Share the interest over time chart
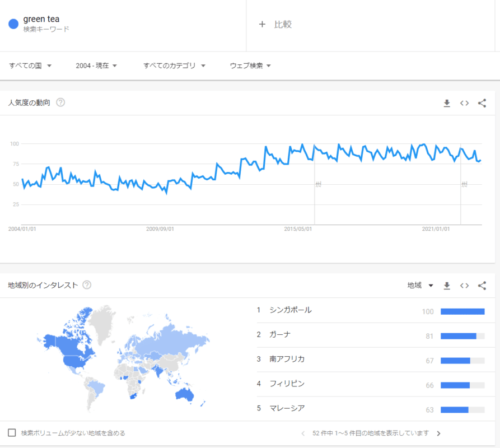Viewport: 500px width, 448px height. click(x=482, y=103)
